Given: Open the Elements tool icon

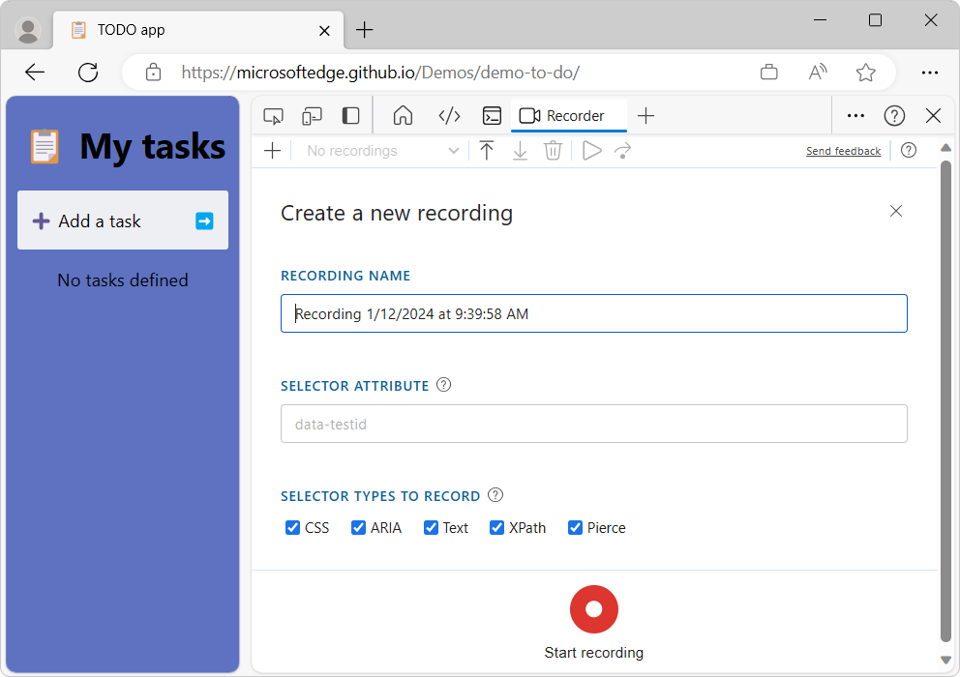Looking at the screenshot, I should click(449, 116).
